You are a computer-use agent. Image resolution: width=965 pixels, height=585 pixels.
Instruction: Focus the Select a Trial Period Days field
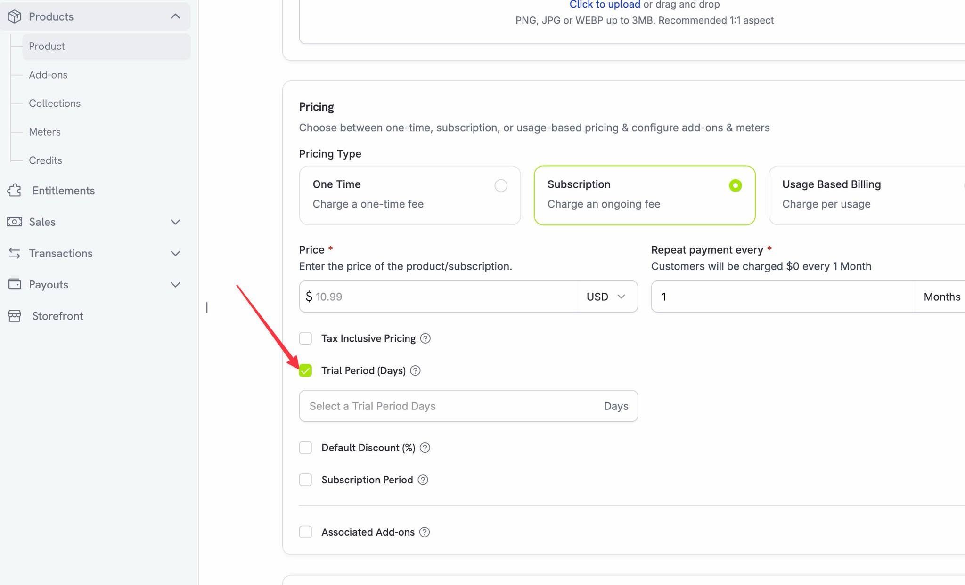(468, 406)
